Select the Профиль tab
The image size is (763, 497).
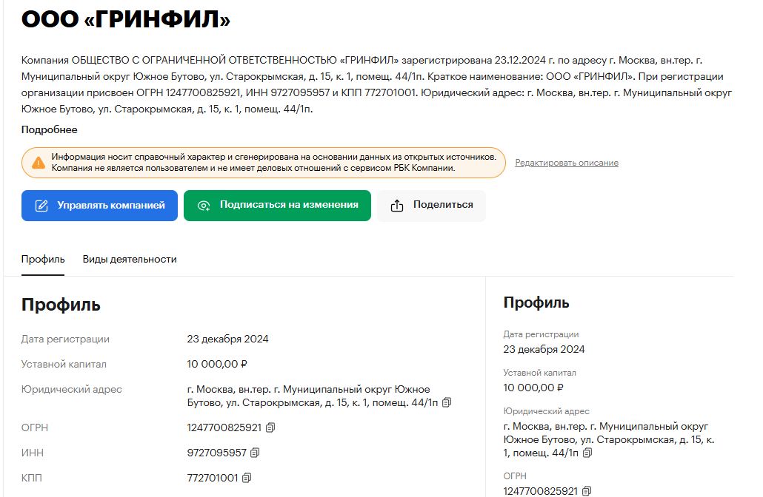click(x=42, y=260)
